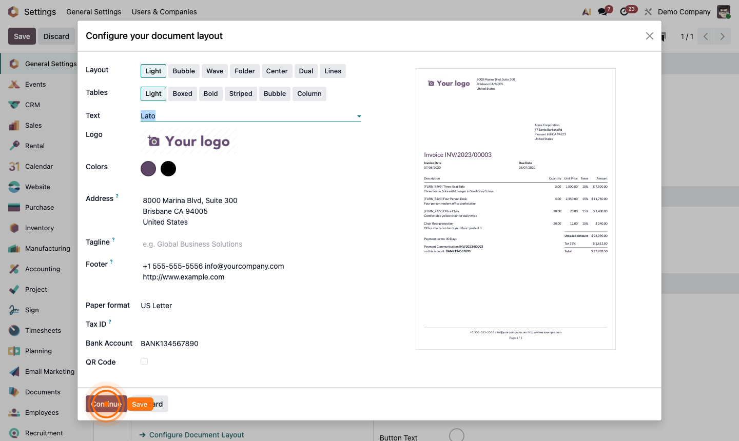Select the Bubble layout option
The image size is (739, 441).
[x=183, y=71]
